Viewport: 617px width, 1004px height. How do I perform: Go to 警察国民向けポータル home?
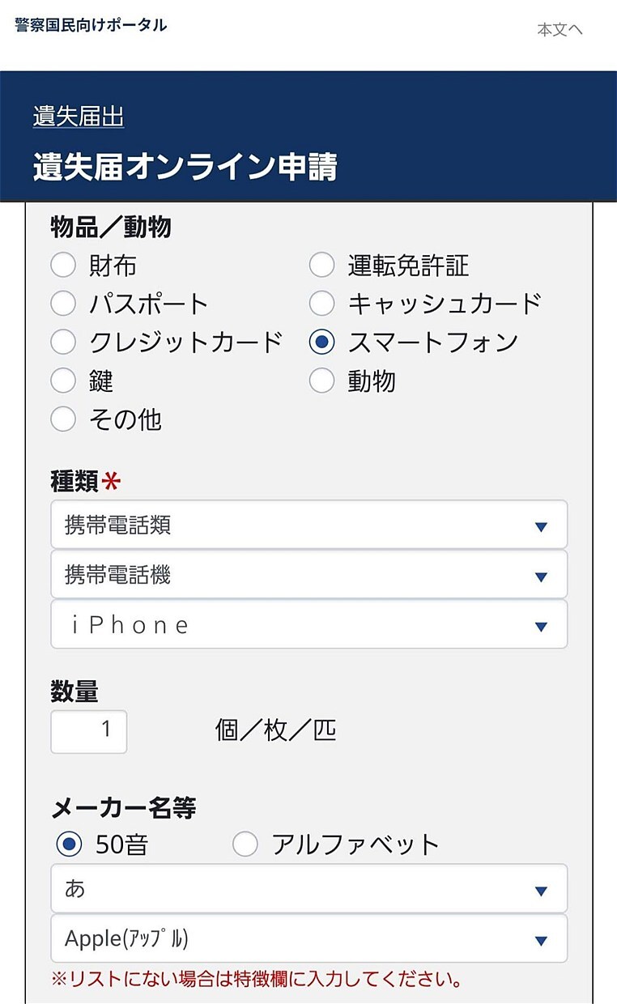(91, 25)
